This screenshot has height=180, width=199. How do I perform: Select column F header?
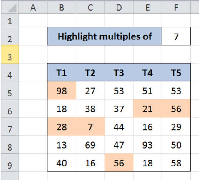point(176,7)
